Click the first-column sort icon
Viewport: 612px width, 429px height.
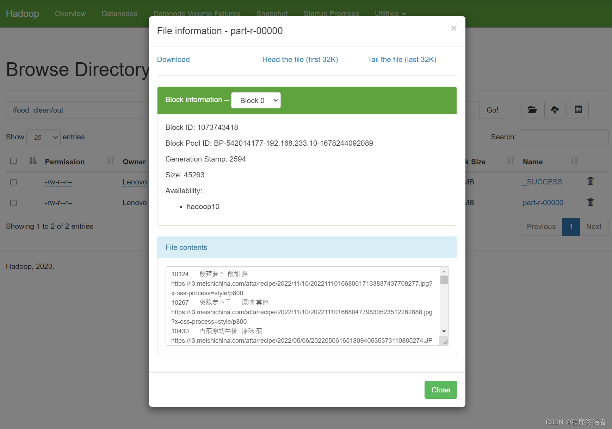(x=33, y=161)
